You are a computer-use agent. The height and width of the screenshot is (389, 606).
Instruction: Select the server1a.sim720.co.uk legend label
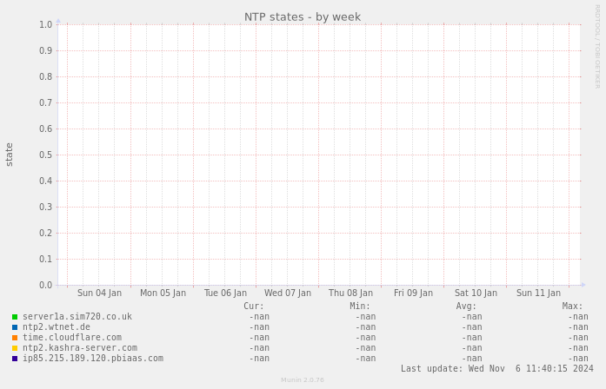point(77,316)
